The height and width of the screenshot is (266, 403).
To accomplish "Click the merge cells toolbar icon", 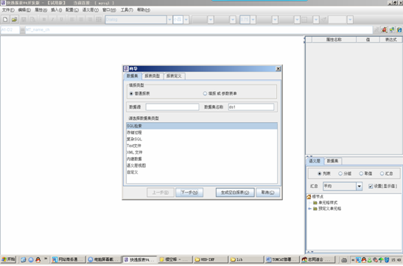I will [x=99, y=20].
